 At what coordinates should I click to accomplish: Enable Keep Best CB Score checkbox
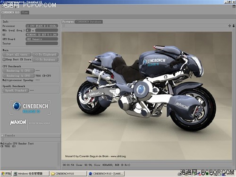pyautogui.click(x=4, y=59)
